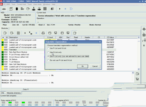Click the grid sector map icon in the top toolbar
Viewport: 146px width, 107px height.
(45, 9)
